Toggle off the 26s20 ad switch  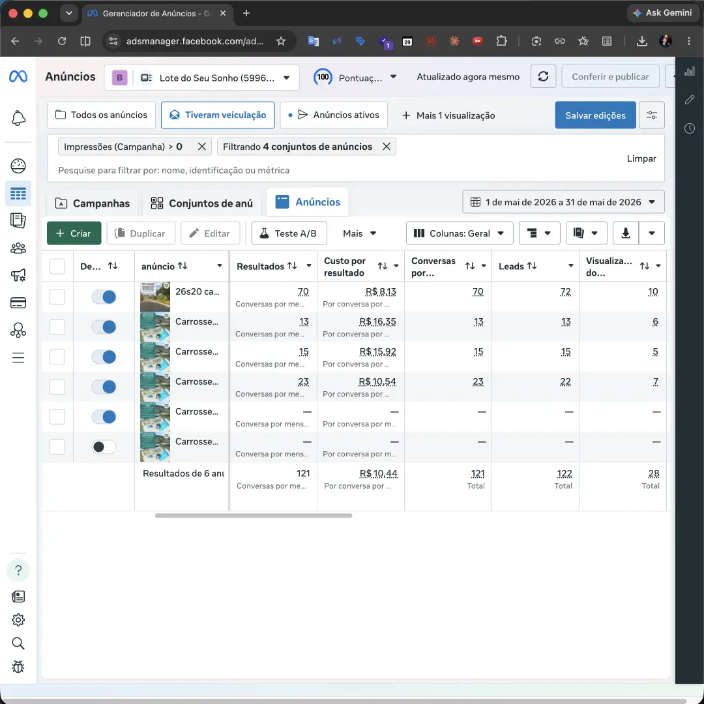(x=104, y=297)
